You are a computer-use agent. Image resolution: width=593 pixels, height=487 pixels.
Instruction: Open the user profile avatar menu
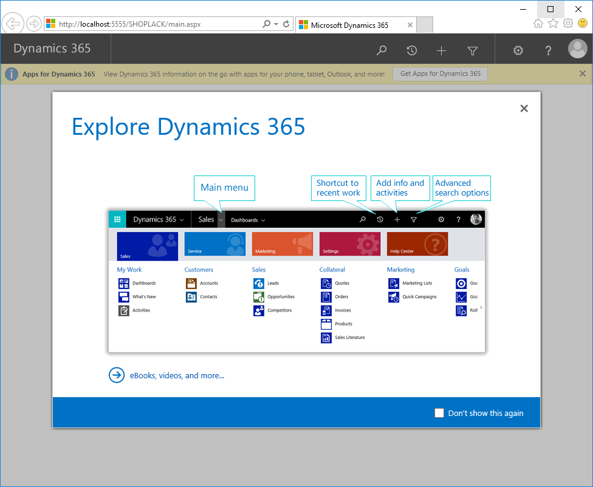[577, 49]
